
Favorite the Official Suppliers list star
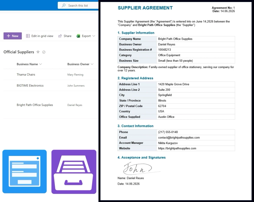click(38, 52)
